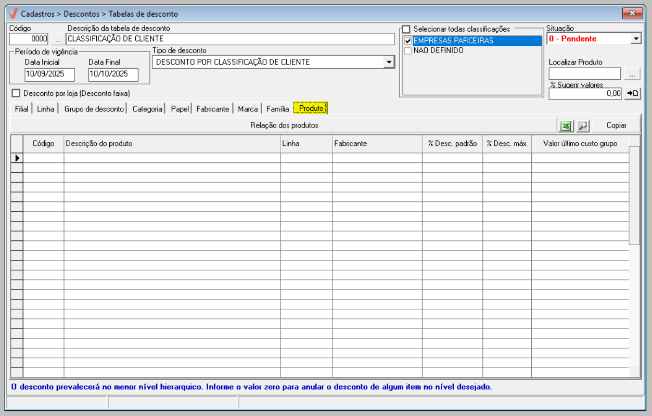Click the apply suggested values arrow icon
652x416 pixels.
pyautogui.click(x=632, y=94)
